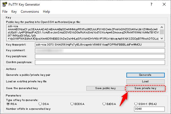Screen dimensions: 171x114
Task: Open the Help menu
Action: coord(47,12)
